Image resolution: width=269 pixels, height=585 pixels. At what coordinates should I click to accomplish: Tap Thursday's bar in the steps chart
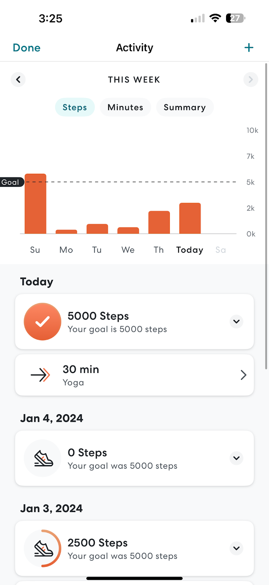point(159,222)
